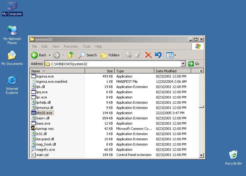Click the address bar path field
This screenshot has width=246, height=176.
(114, 64)
